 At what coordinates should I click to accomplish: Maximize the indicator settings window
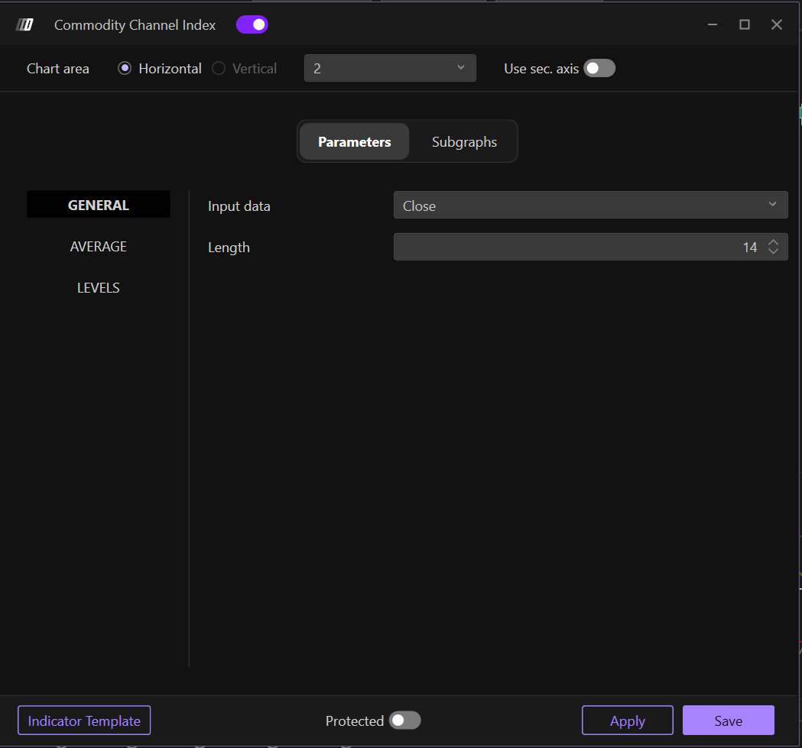(x=744, y=25)
